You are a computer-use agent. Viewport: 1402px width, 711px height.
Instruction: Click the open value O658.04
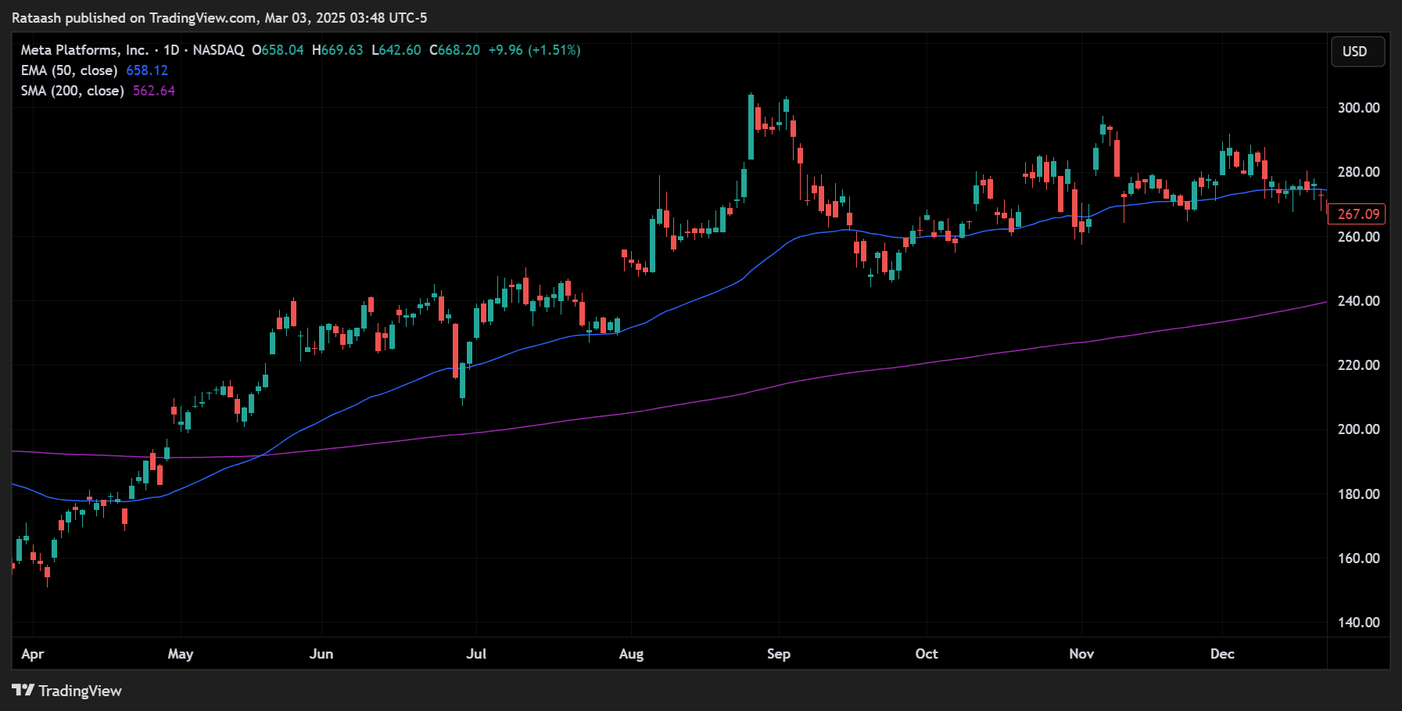(278, 50)
